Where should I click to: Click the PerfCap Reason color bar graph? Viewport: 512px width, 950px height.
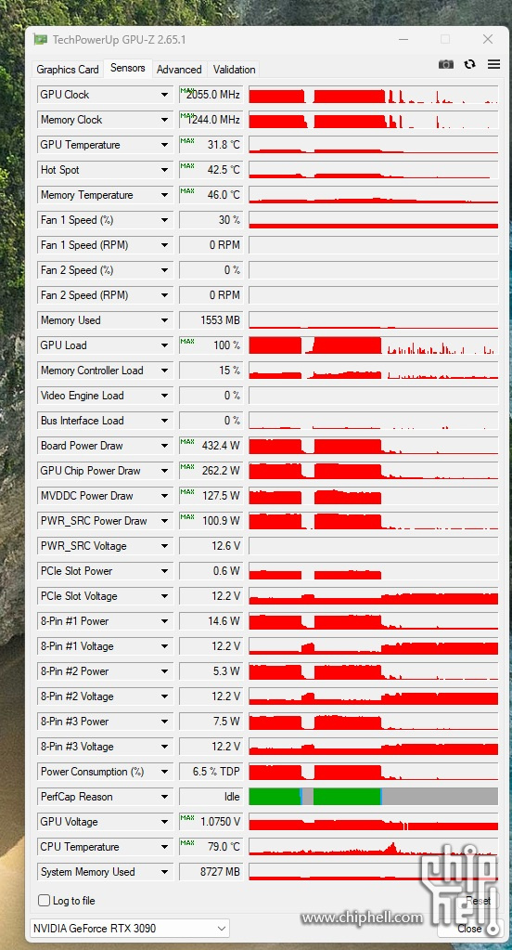(374, 796)
